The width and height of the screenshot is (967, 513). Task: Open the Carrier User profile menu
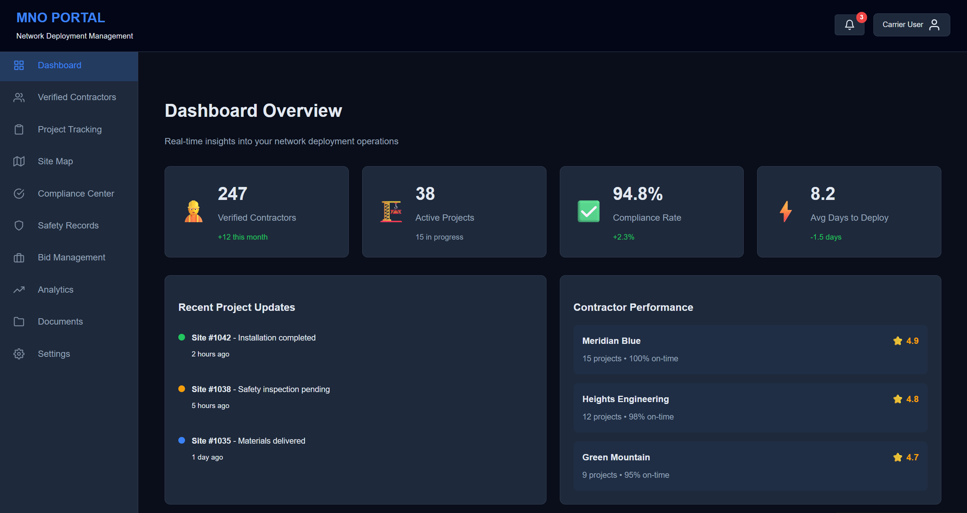click(x=911, y=24)
